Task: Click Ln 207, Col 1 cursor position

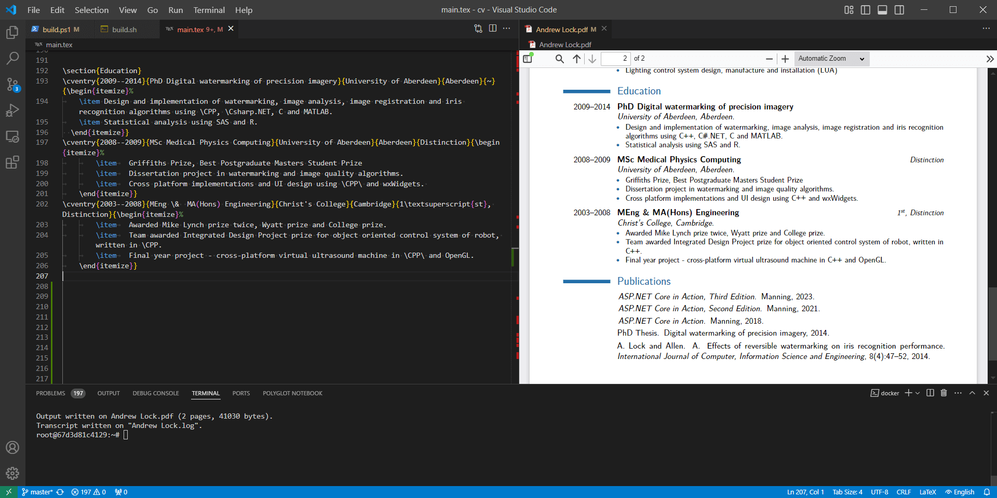Action: 805,492
